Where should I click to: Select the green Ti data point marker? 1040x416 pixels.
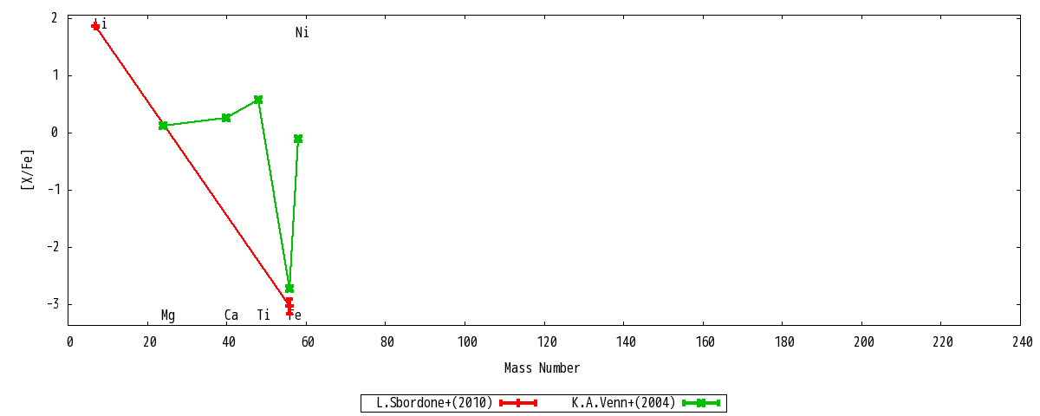[x=258, y=100]
